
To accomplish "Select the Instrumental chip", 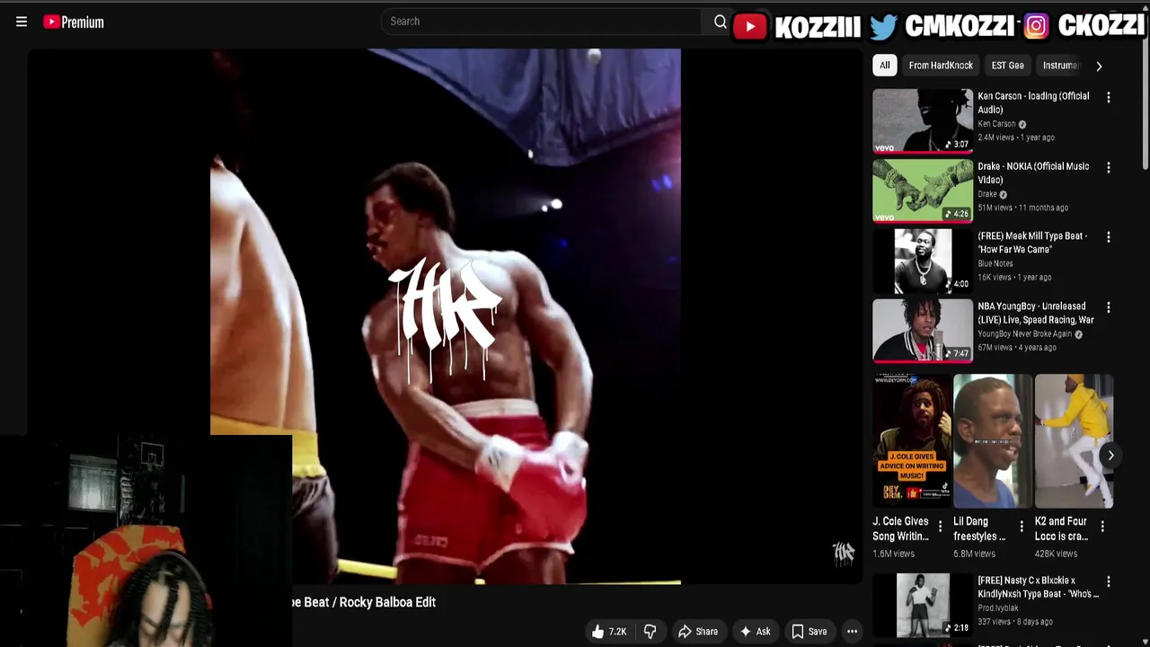I will (1060, 66).
